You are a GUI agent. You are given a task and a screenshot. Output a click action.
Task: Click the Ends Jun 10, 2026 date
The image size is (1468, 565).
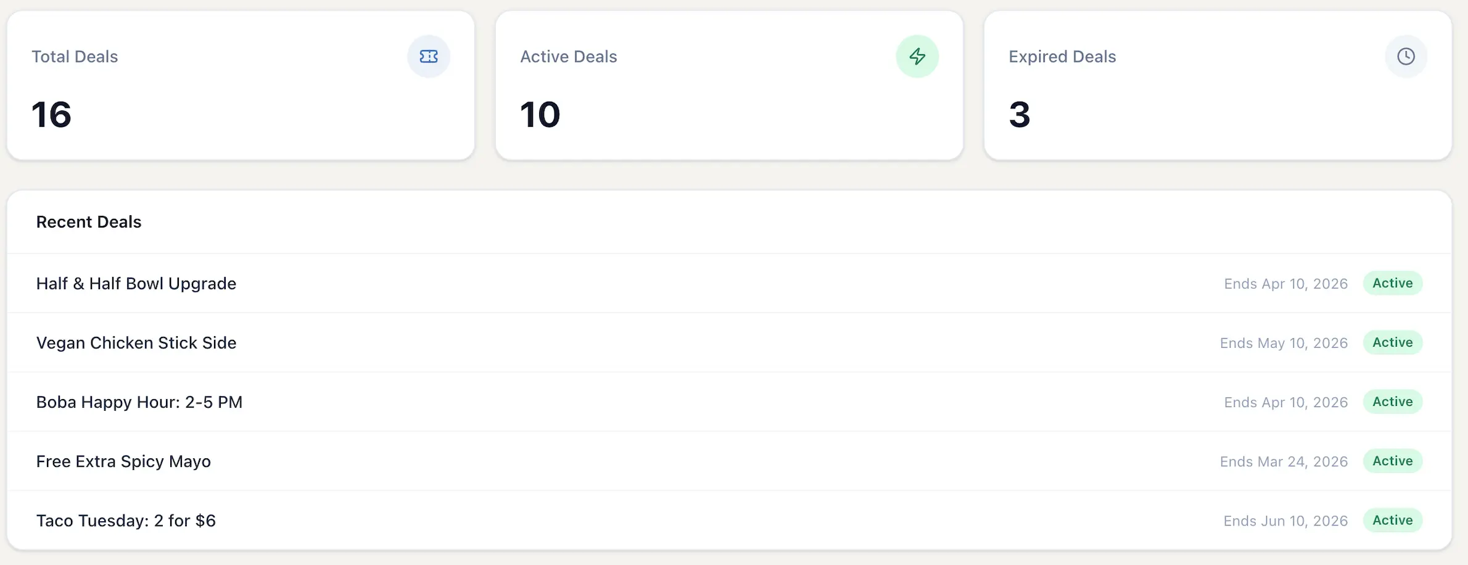[1285, 521]
